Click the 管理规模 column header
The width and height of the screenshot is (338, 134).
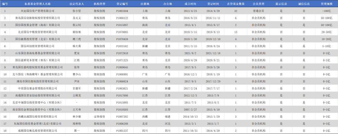pos(326,4)
